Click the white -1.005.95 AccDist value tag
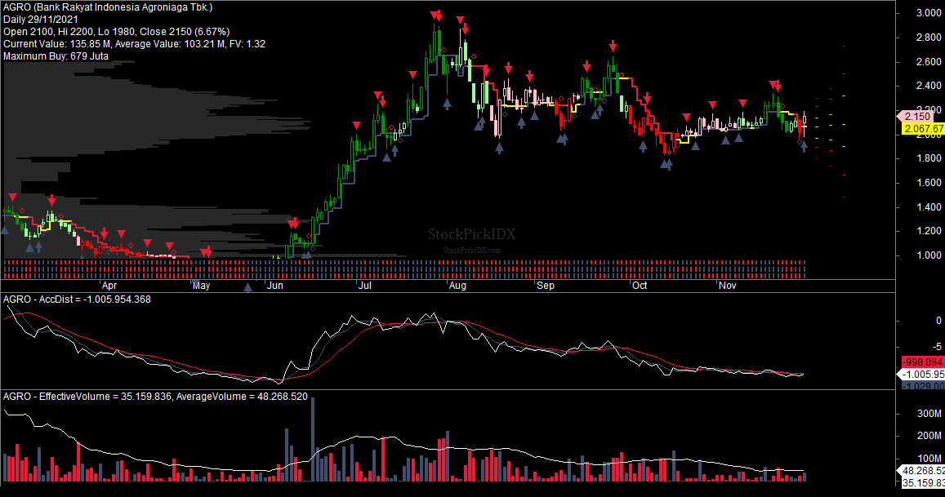The width and height of the screenshot is (945, 497). pos(920,374)
